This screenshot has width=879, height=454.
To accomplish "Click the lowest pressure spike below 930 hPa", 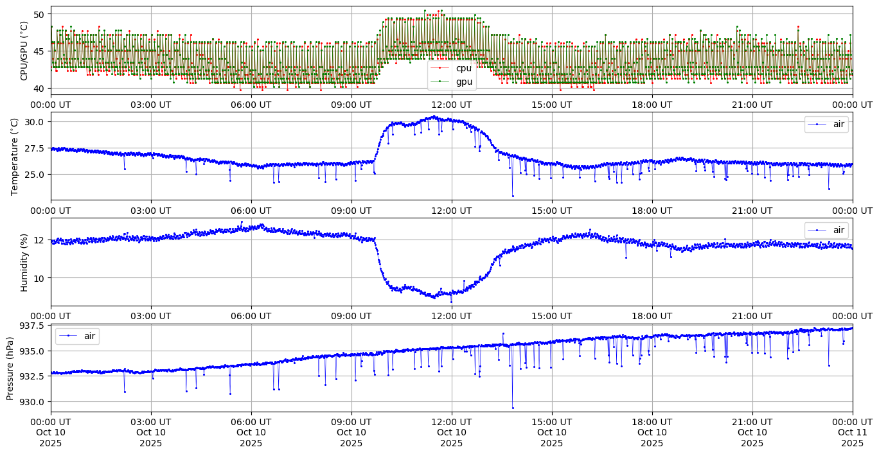I will click(513, 408).
